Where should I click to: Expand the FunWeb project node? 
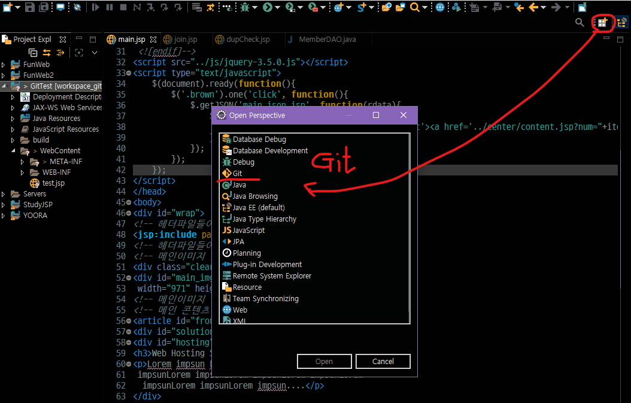coord(4,65)
